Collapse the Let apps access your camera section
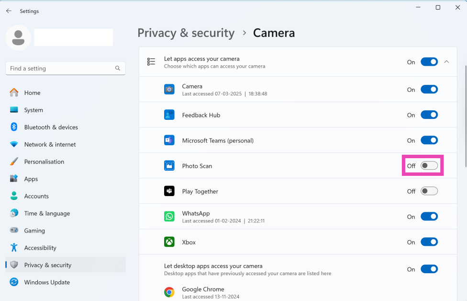The height and width of the screenshot is (301, 467). click(446, 62)
